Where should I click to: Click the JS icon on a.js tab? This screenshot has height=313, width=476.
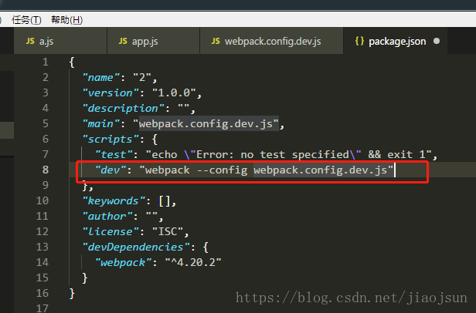30,41
